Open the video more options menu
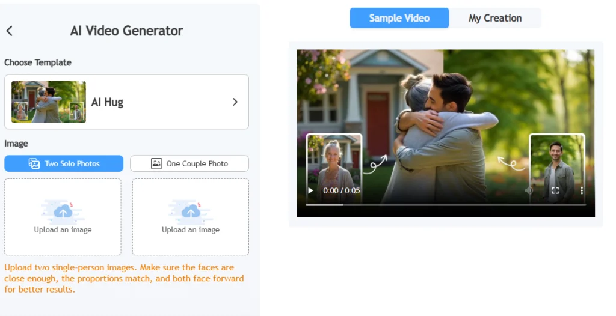Image resolution: width=616 pixels, height=316 pixels. coord(582,191)
